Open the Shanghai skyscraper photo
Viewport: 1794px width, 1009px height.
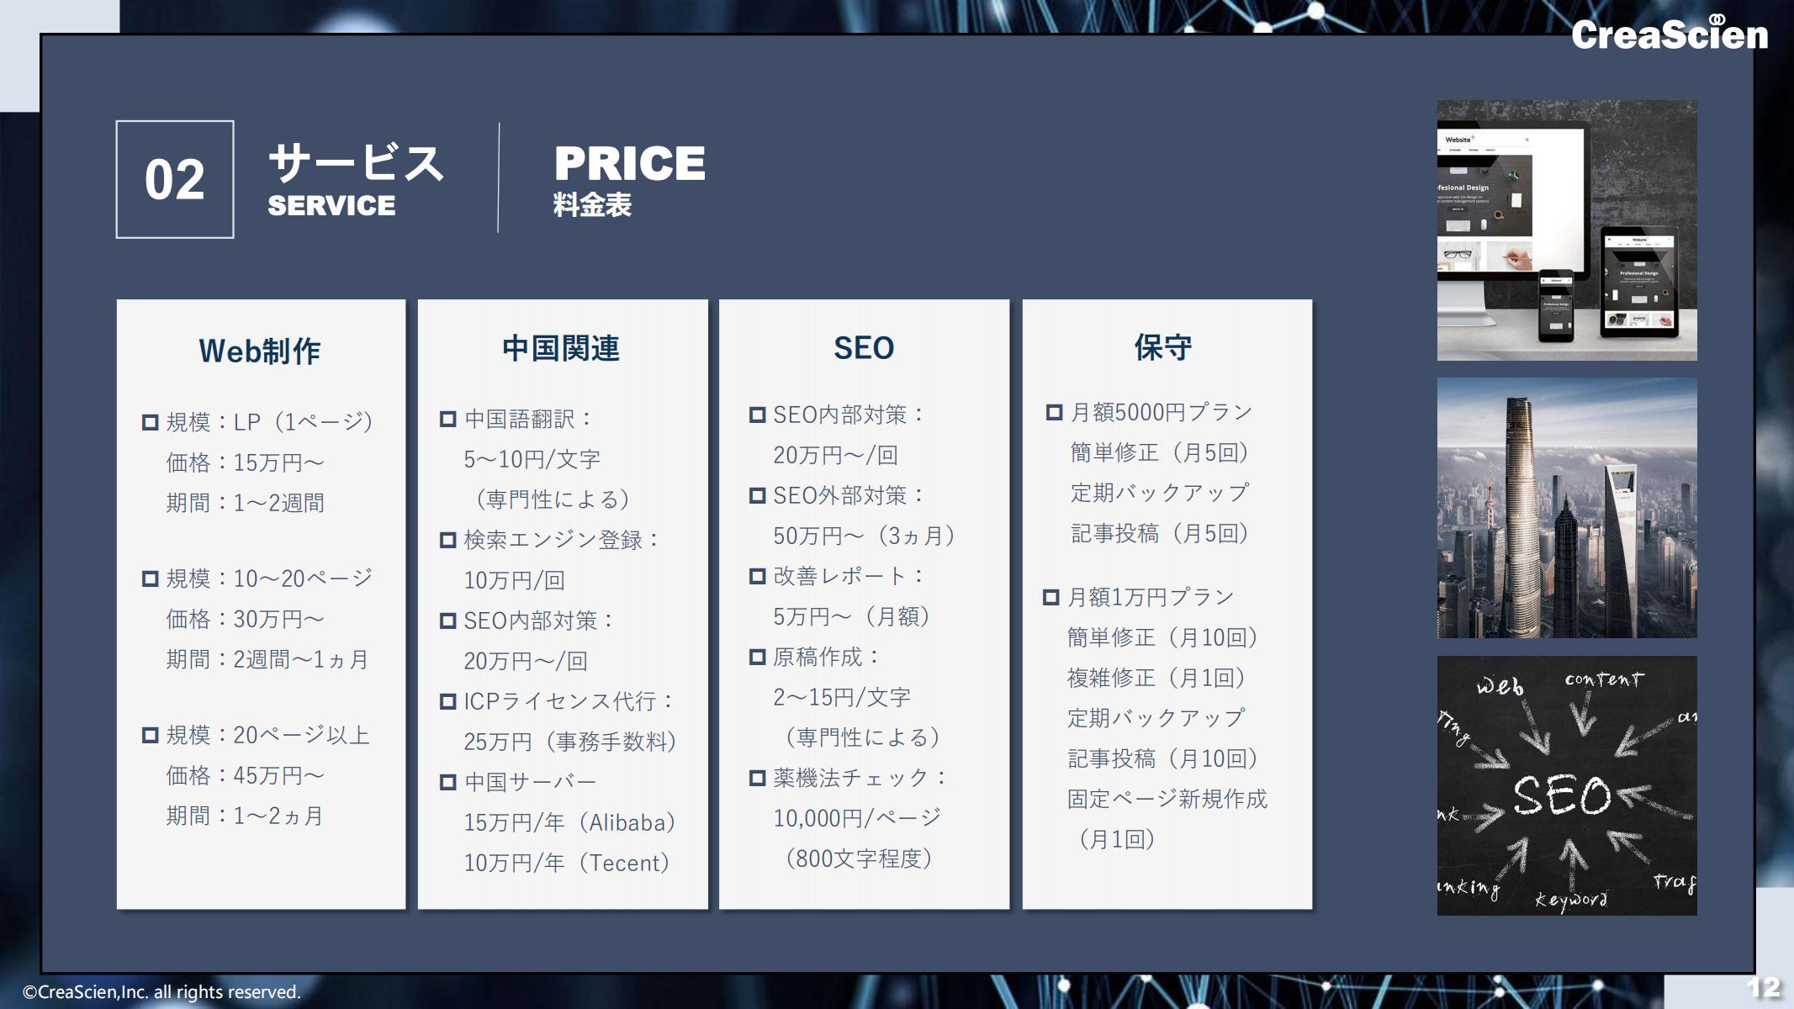(1566, 508)
